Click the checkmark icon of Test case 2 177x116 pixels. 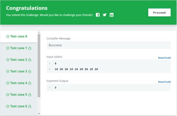pyautogui.click(x=8, y=60)
